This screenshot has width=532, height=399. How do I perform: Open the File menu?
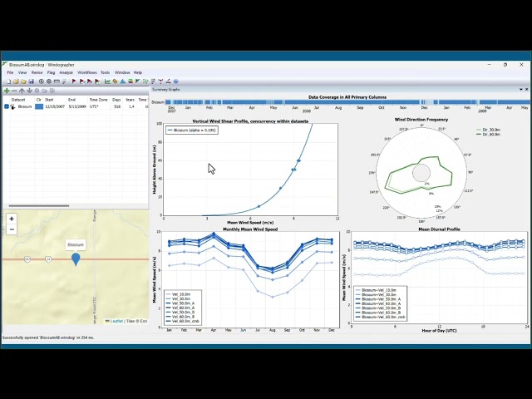pyautogui.click(x=10, y=72)
